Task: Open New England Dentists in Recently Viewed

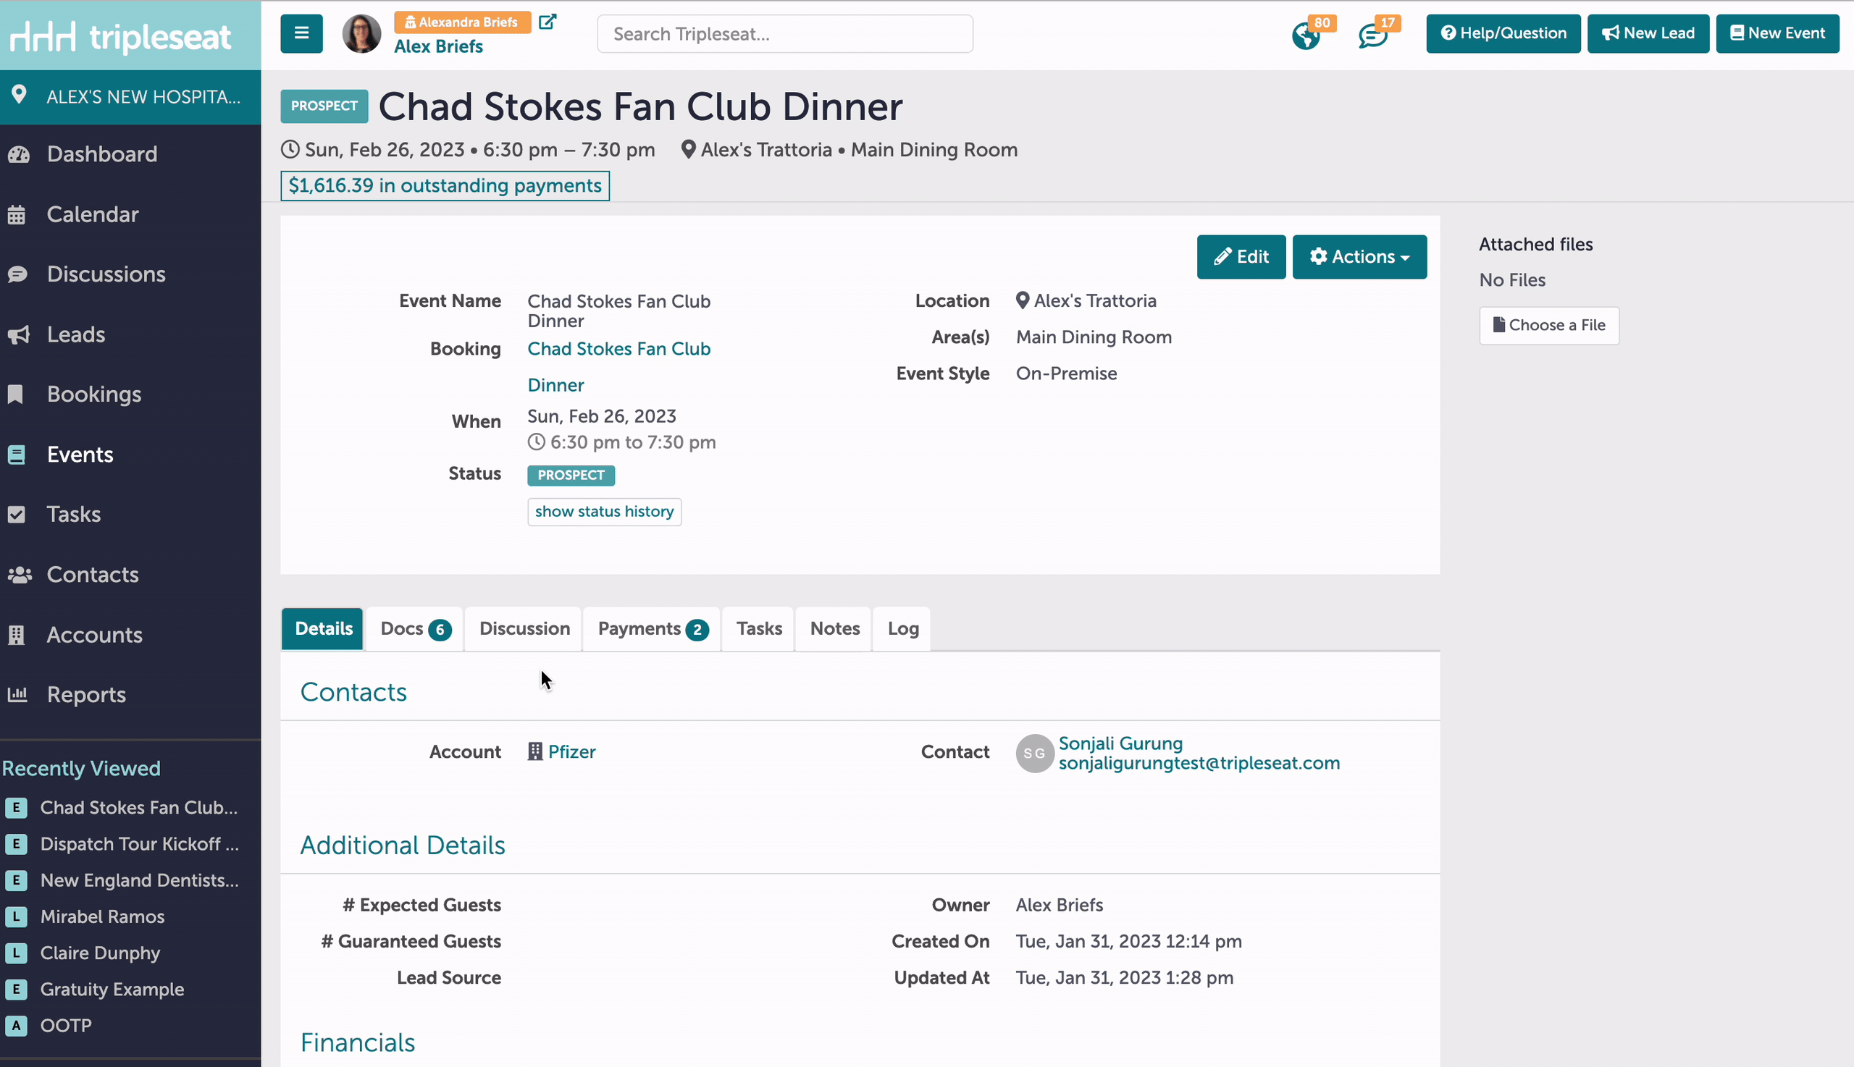Action: (x=139, y=880)
